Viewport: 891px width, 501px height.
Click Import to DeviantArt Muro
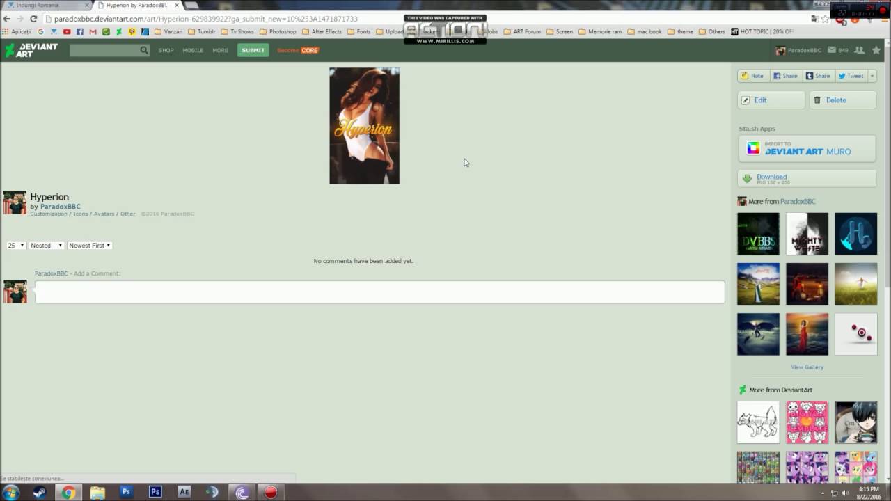click(x=807, y=148)
